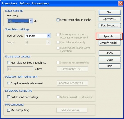This screenshot has height=119, width=124.
Task: Apply the solver parameters
Action: tap(110, 53)
